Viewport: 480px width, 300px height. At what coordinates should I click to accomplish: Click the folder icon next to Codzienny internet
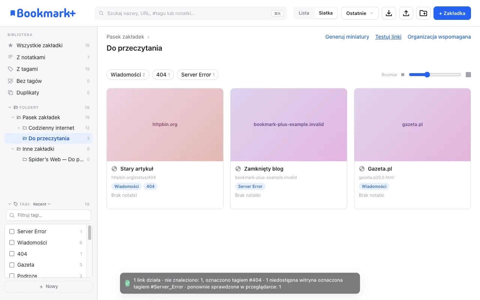(x=25, y=128)
